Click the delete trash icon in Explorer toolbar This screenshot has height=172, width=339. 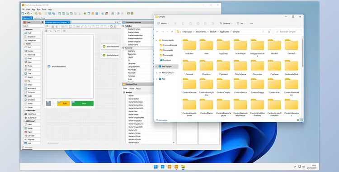[213, 24]
